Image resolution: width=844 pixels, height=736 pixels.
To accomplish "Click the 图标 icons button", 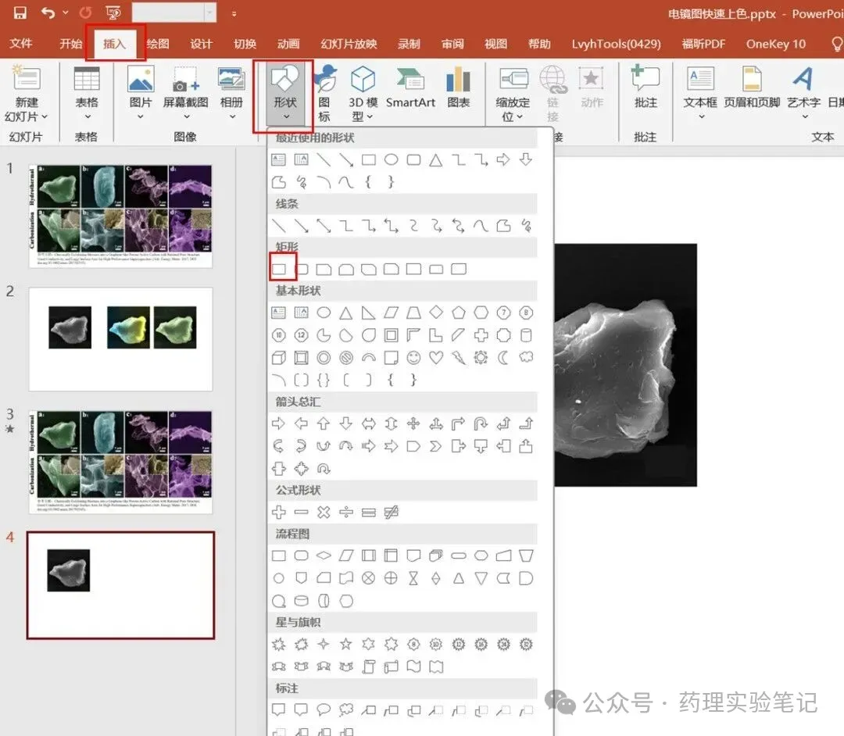I will coord(324,94).
